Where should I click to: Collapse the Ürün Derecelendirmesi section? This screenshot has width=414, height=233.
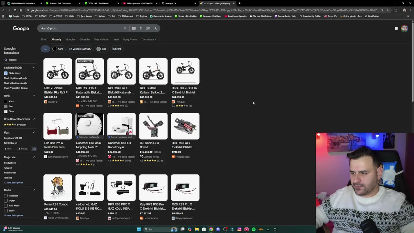click(34, 119)
